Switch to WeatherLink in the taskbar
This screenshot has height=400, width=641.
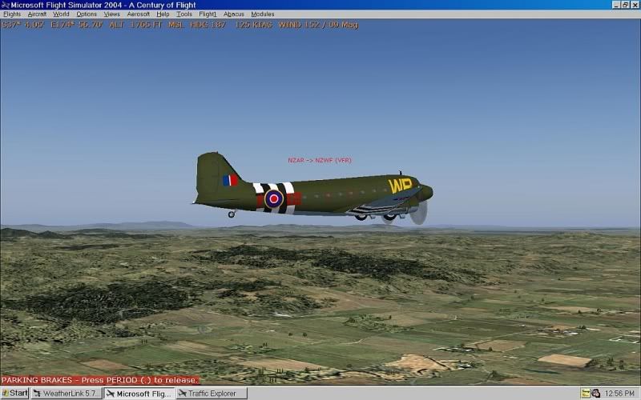tap(67, 394)
